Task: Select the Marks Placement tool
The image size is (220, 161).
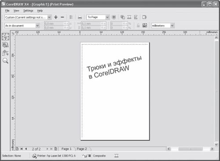Action: [x=5, y=53]
